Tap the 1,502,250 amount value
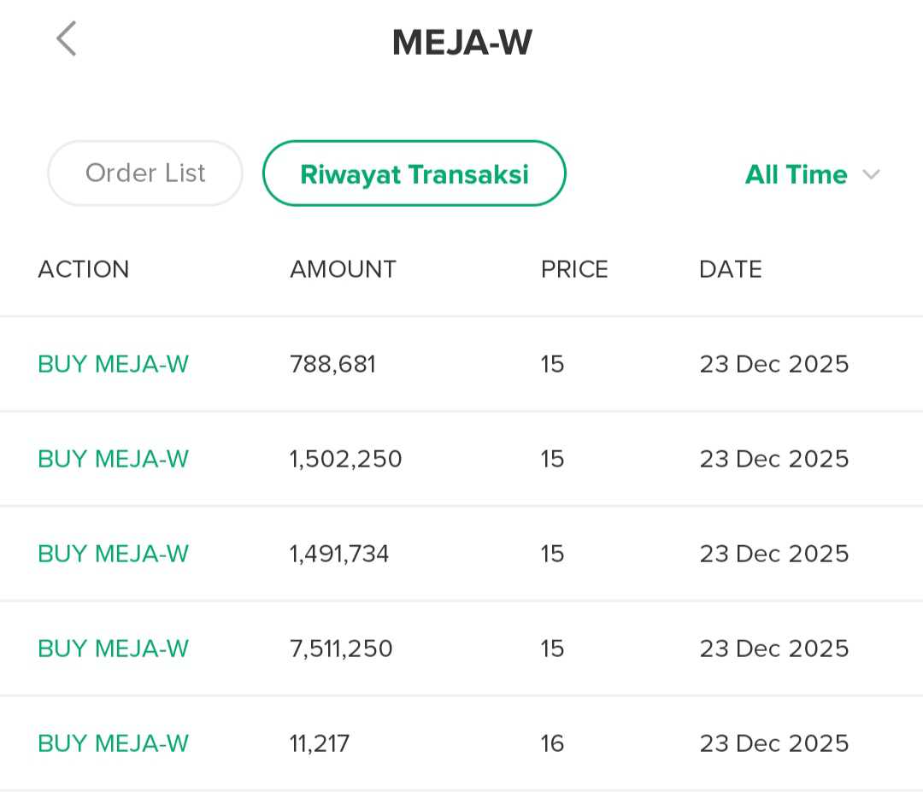923x804 pixels. tap(345, 460)
